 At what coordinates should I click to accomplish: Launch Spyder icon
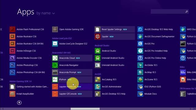(x=98, y=36)
